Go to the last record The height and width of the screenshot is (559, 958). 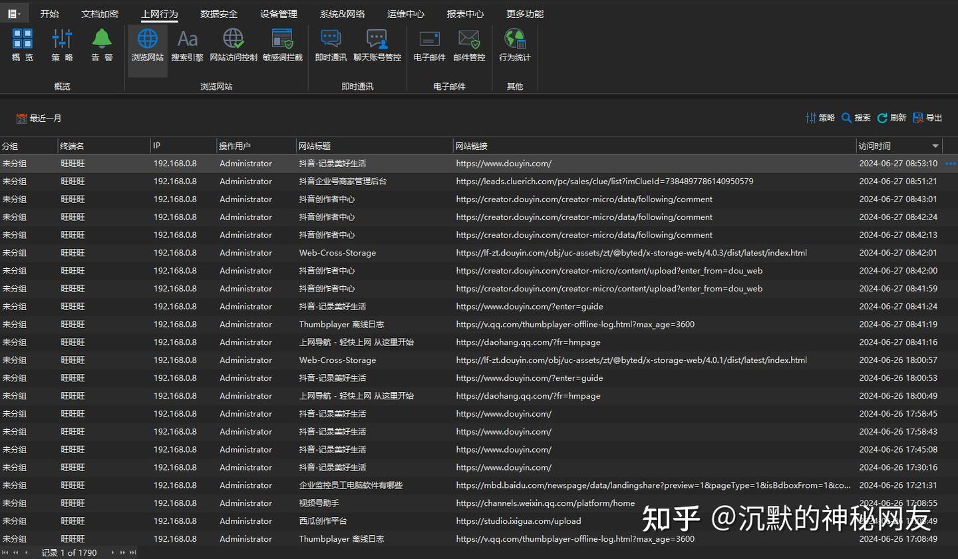pos(132,552)
